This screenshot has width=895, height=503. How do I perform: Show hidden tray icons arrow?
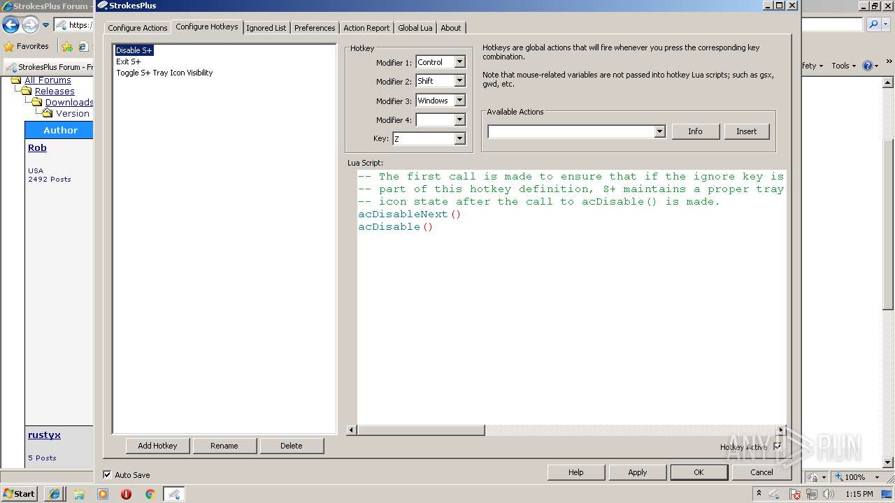pos(759,494)
